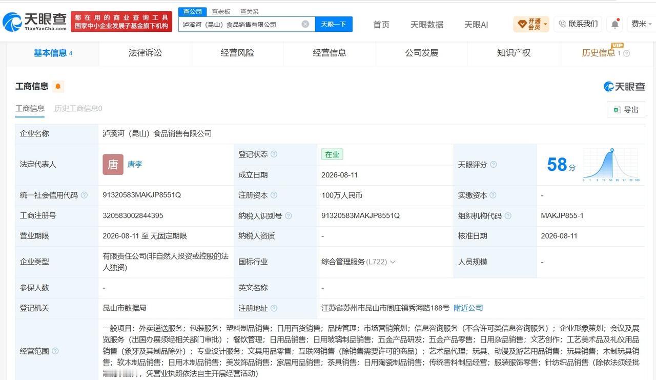Go to 首页 in top navigation

coord(381,25)
